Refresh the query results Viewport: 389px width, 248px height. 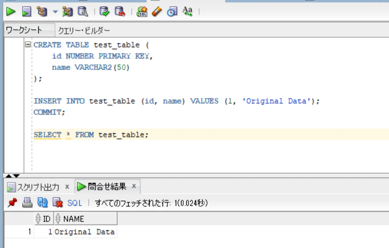(x=42, y=203)
